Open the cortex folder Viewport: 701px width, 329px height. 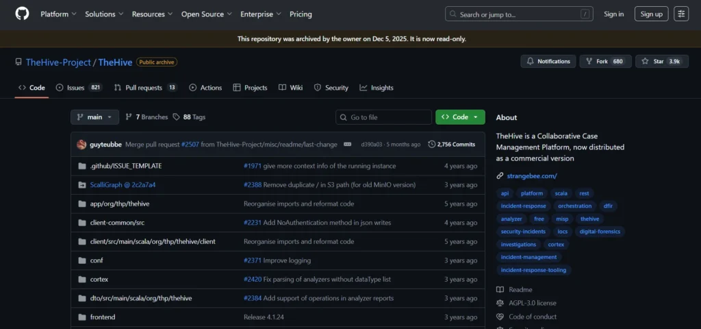[x=99, y=280]
